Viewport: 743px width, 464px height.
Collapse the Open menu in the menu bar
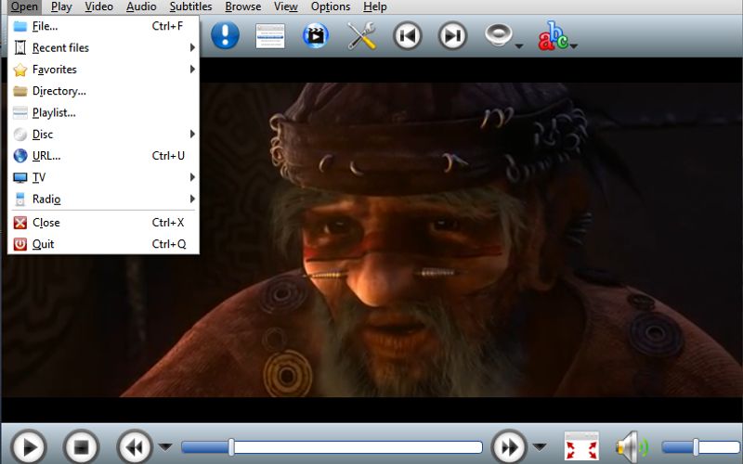[x=24, y=6]
